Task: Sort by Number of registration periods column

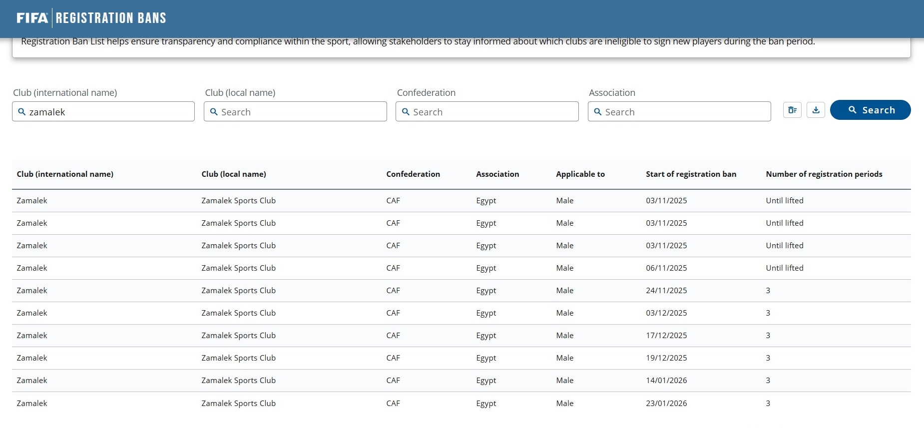Action: (x=824, y=174)
